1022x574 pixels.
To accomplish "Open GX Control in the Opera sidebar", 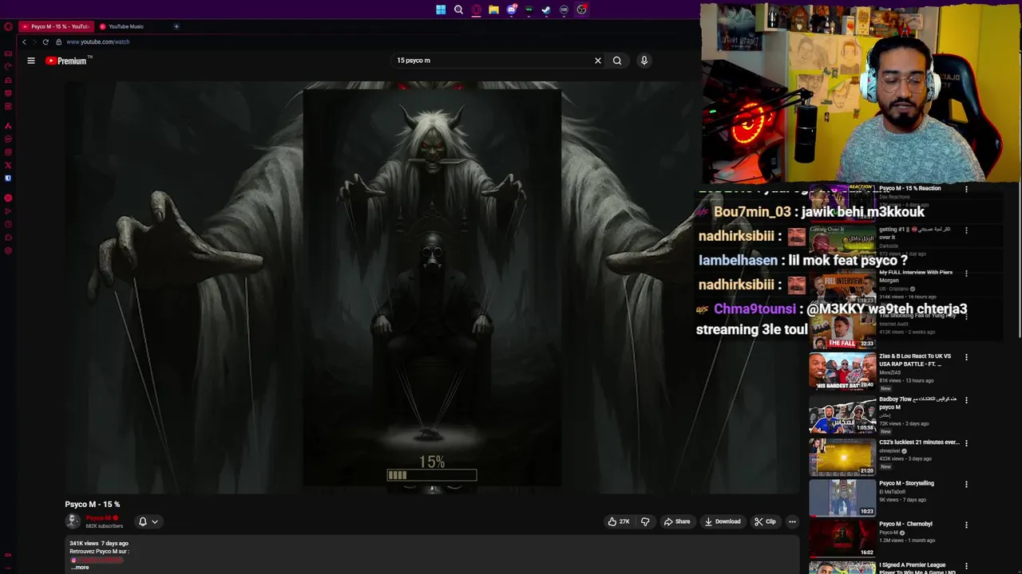I will (x=8, y=67).
